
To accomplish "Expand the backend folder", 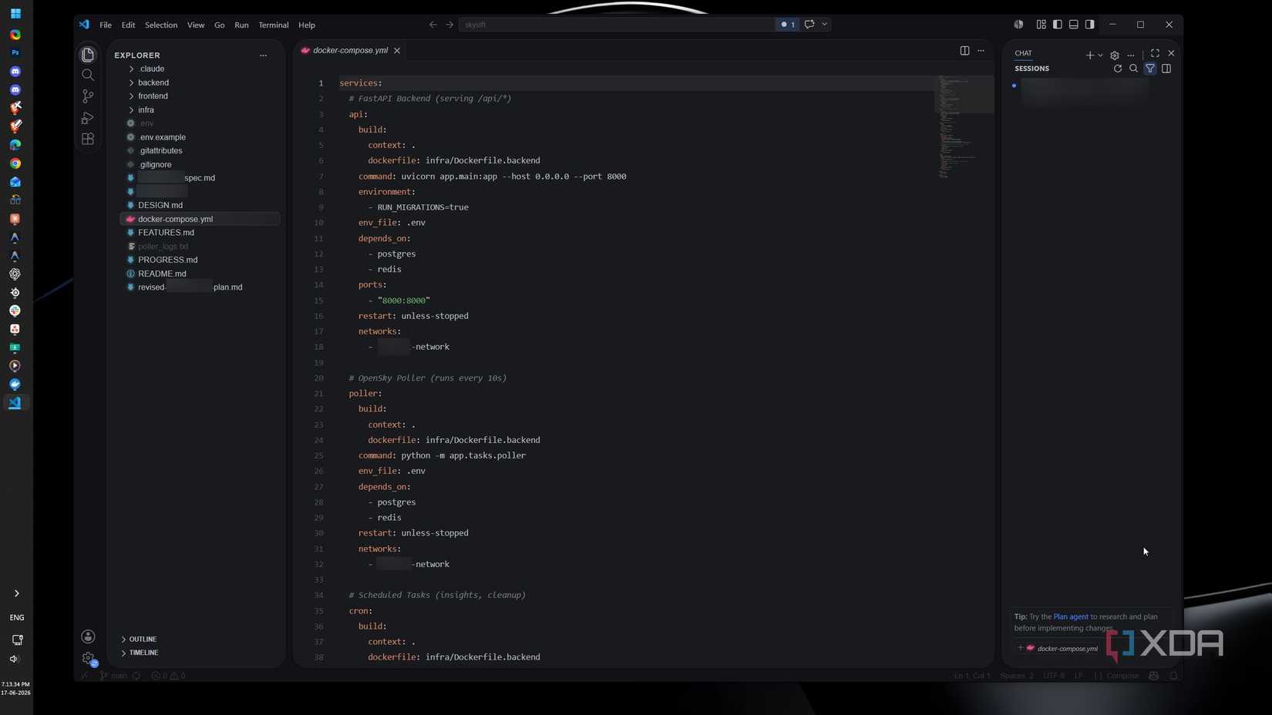I will pyautogui.click(x=200, y=82).
